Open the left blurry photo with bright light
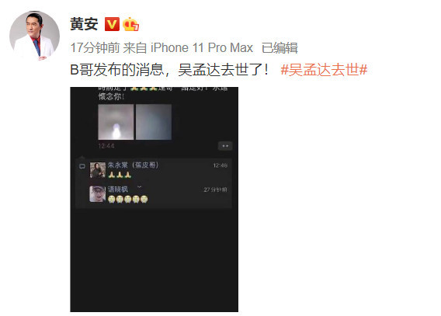This screenshot has height=316, width=441. (x=116, y=122)
